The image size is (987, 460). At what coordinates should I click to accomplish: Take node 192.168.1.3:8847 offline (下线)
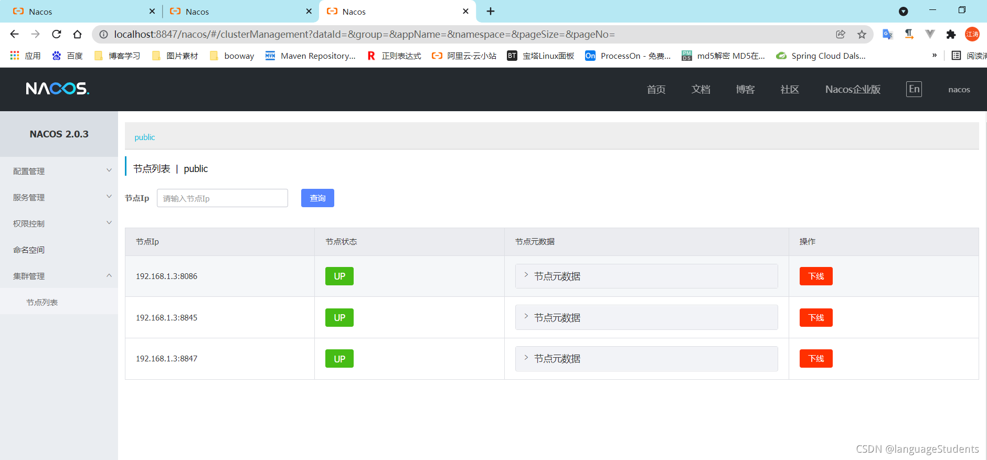tap(816, 359)
